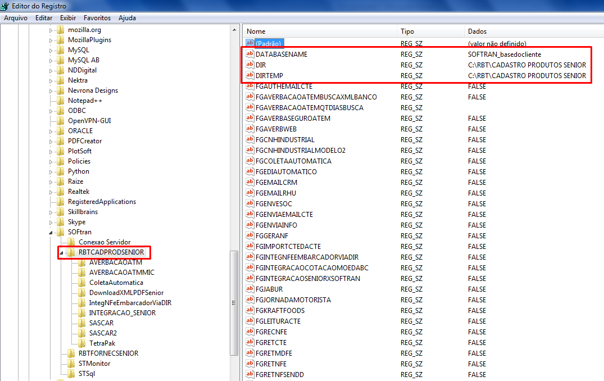604x381 pixels.
Task: Expand the mozilla.org key
Action: coord(51,30)
